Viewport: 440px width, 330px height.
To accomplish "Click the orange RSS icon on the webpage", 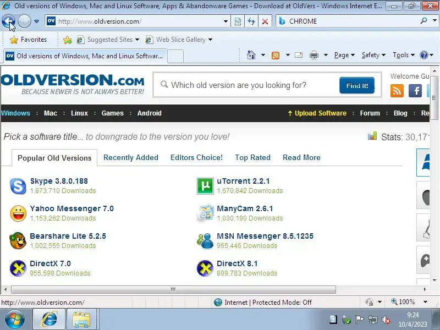I will pyautogui.click(x=397, y=91).
